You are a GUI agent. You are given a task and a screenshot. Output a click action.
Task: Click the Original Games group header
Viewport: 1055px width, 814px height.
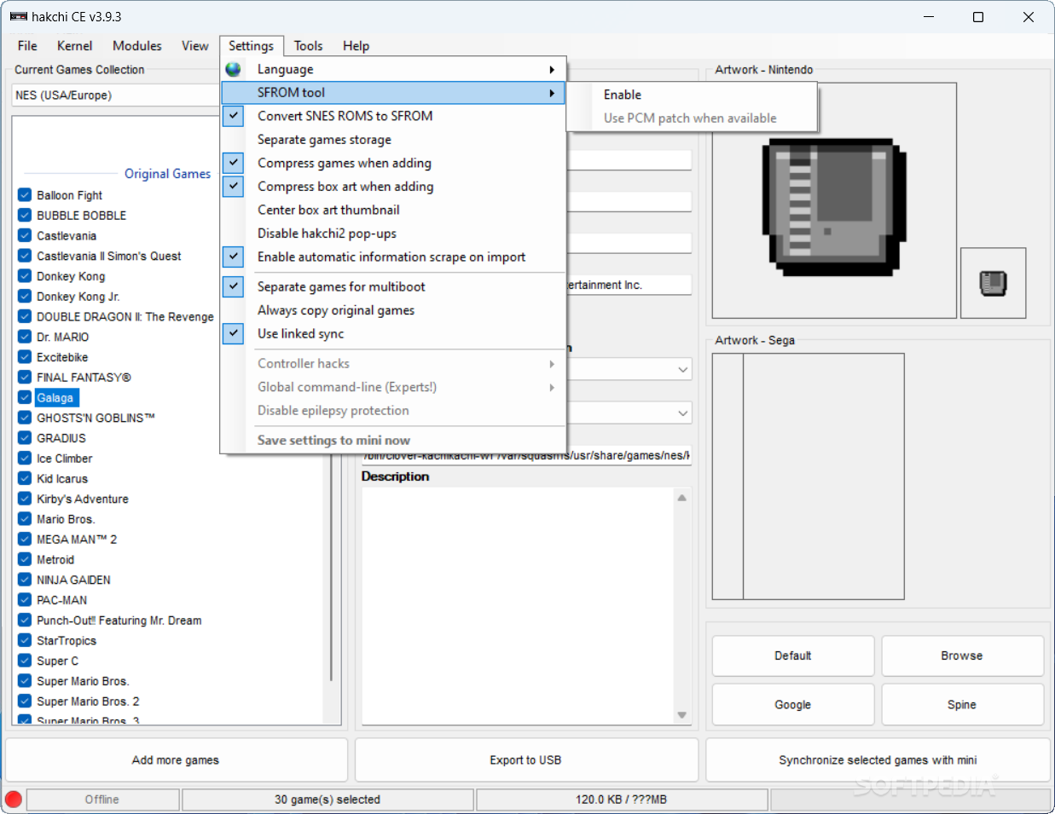[167, 173]
